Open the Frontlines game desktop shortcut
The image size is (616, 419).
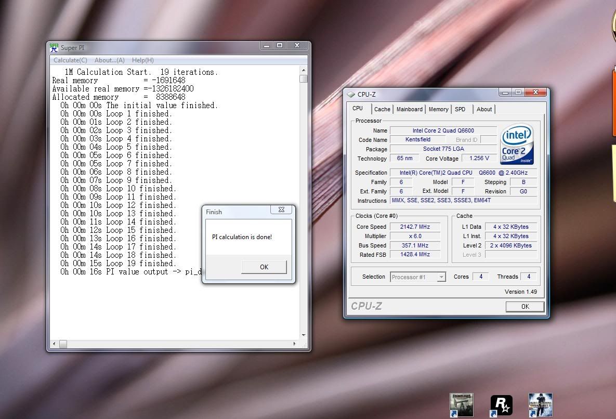click(x=462, y=405)
